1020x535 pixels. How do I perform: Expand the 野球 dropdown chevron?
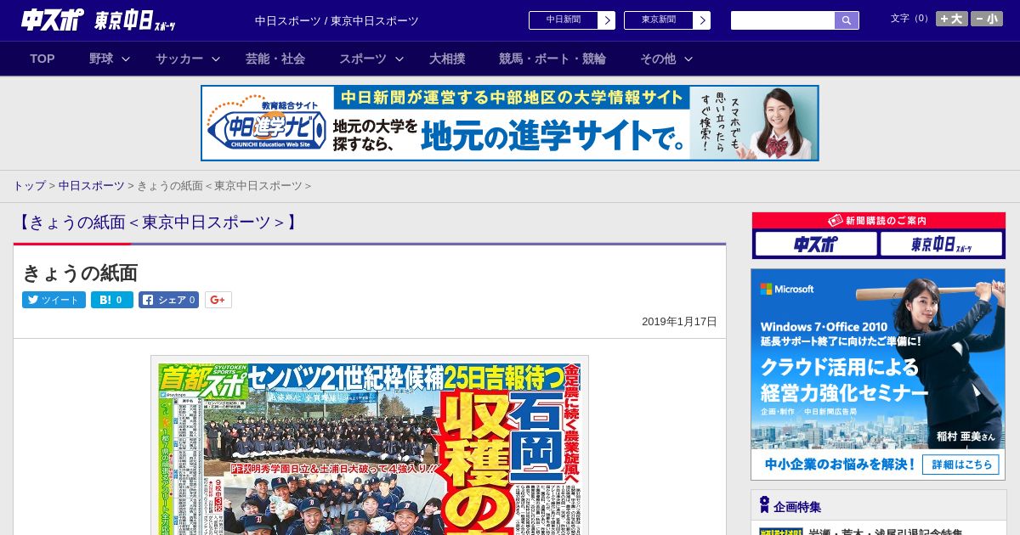[x=126, y=59]
